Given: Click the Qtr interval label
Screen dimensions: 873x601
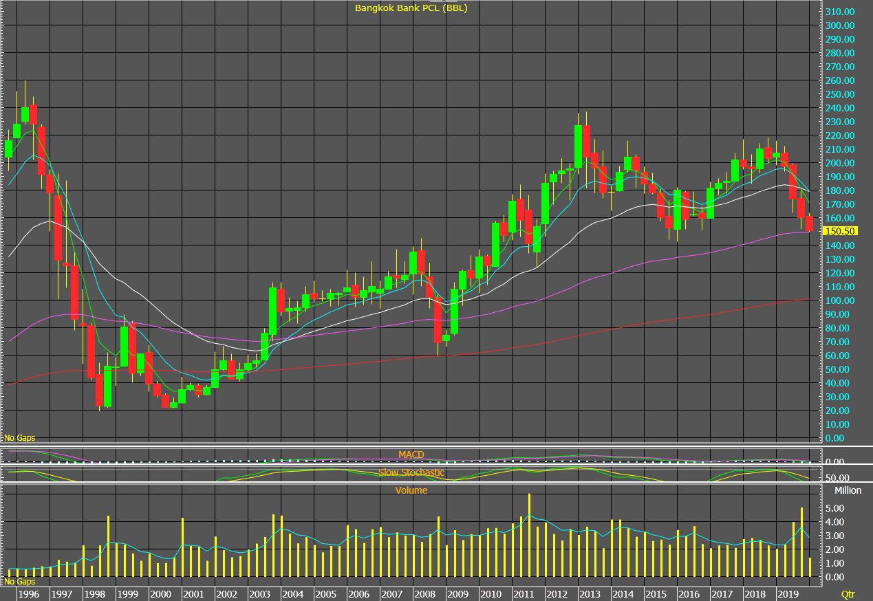Looking at the screenshot, I should pos(849,594).
